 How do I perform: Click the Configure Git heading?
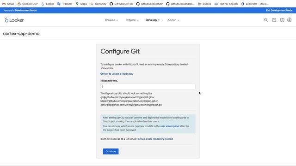[120, 51]
